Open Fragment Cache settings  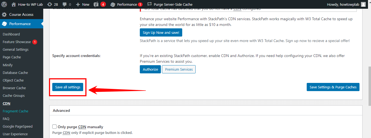tap(16, 111)
